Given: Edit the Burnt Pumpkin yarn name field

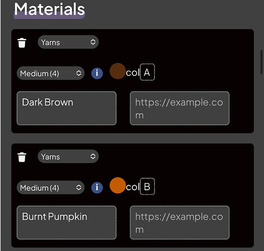Looking at the screenshot, I should tap(66, 222).
